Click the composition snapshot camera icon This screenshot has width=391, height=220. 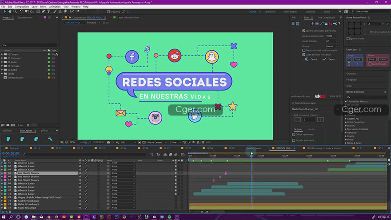108,142
